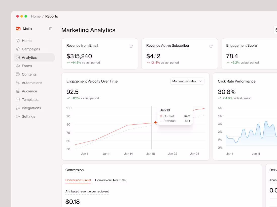
Task: Click the calendar icon button near the title
Action: pyautogui.click(x=275, y=30)
